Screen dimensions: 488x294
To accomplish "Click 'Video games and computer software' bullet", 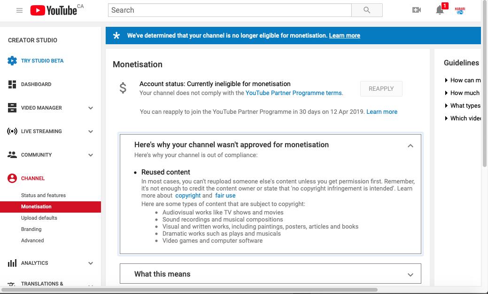I will (212, 241).
